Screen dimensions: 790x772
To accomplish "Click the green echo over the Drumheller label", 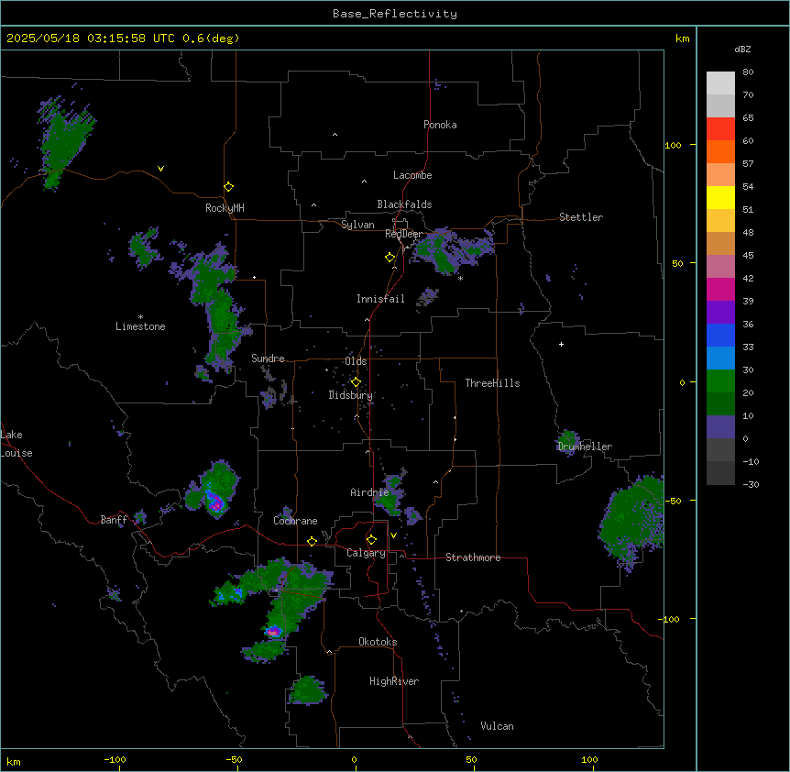I will coord(569,442).
